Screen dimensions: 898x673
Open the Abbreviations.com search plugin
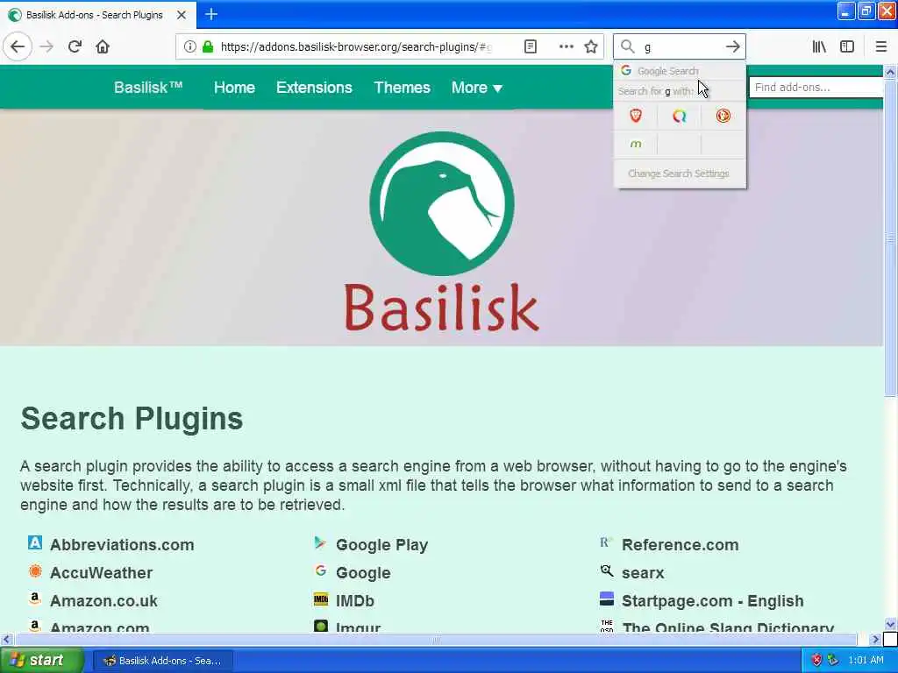point(122,544)
